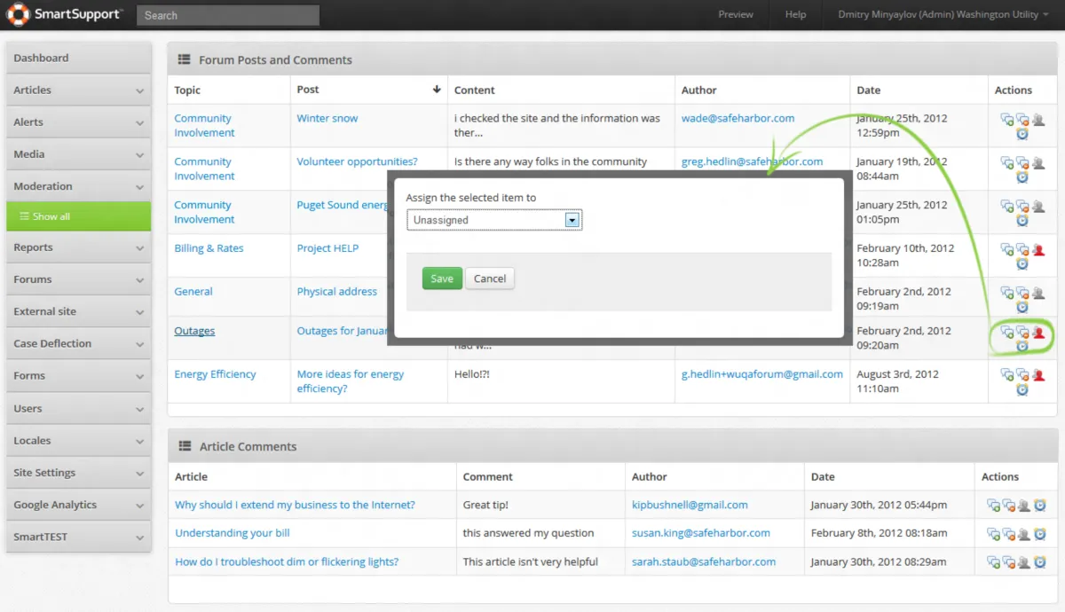
Task: Reject the Physical address post
Action: 1022,293
